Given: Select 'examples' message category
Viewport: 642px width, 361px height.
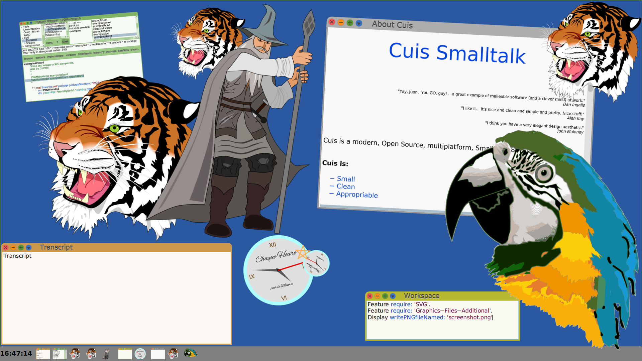Looking at the screenshot, I should [75, 31].
